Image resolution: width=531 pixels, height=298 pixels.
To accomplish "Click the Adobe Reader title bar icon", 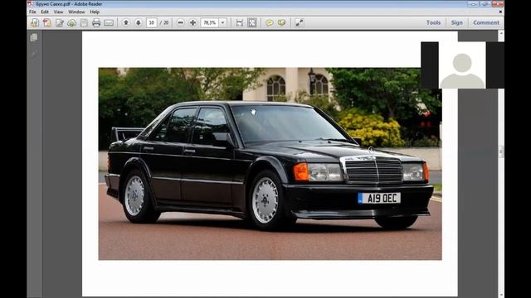I will (31, 3).
